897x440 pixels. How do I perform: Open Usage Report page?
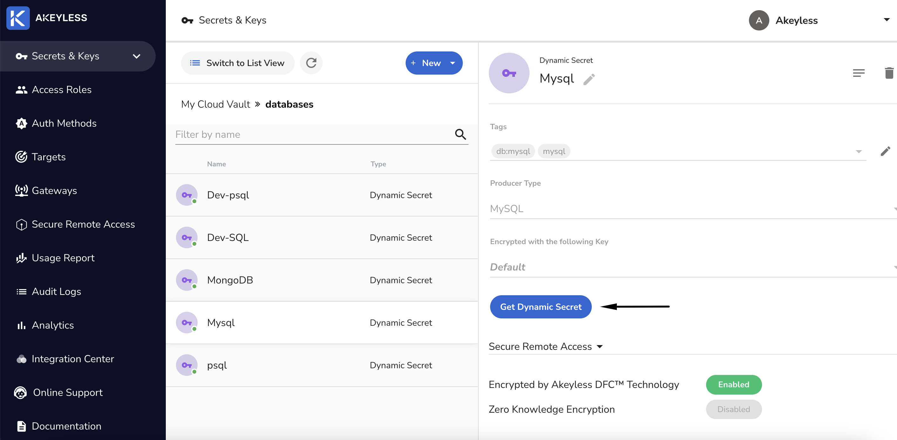pos(55,258)
